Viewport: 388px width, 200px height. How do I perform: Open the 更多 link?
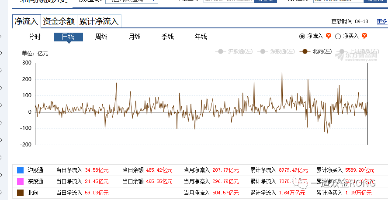382,21
